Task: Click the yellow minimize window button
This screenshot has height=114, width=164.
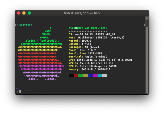Action: point(24,13)
